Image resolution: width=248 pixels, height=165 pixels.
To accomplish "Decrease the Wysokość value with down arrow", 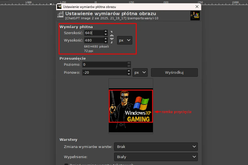I will pyautogui.click(x=106, y=42).
